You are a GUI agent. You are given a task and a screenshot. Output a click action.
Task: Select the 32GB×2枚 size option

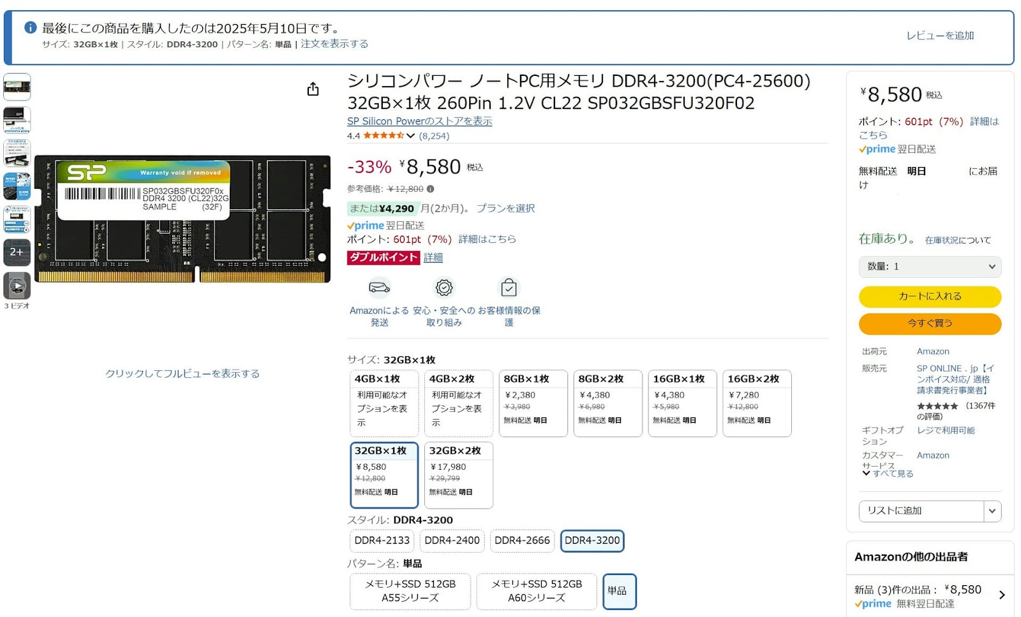459,475
